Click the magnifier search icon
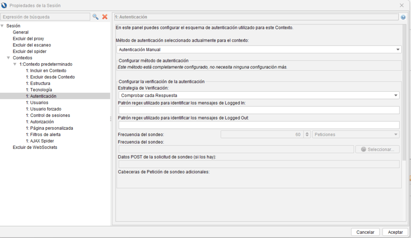The height and width of the screenshot is (238, 411). pos(95,17)
